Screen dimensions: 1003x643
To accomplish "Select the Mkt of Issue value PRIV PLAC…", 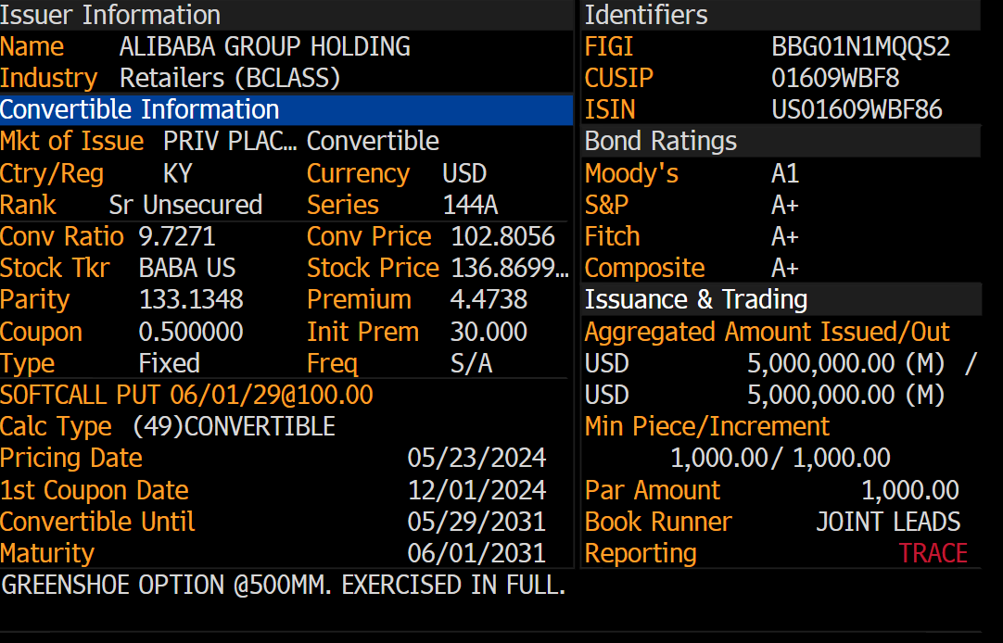I will (230, 141).
